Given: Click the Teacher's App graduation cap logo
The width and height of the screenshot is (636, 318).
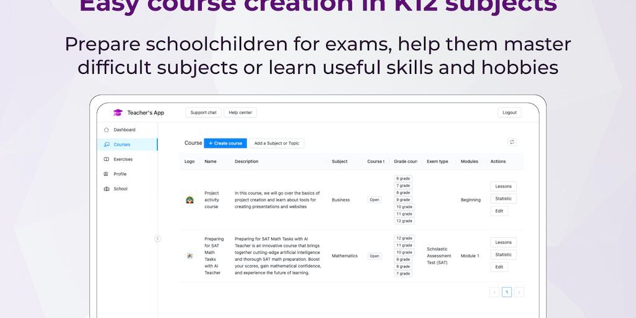Looking at the screenshot, I should point(118,113).
